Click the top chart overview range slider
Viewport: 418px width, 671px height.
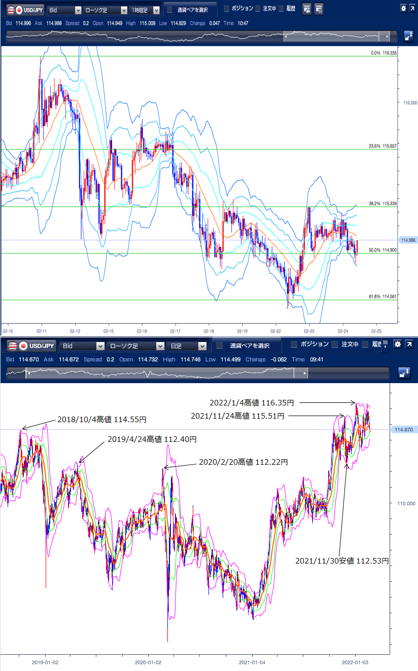point(335,36)
